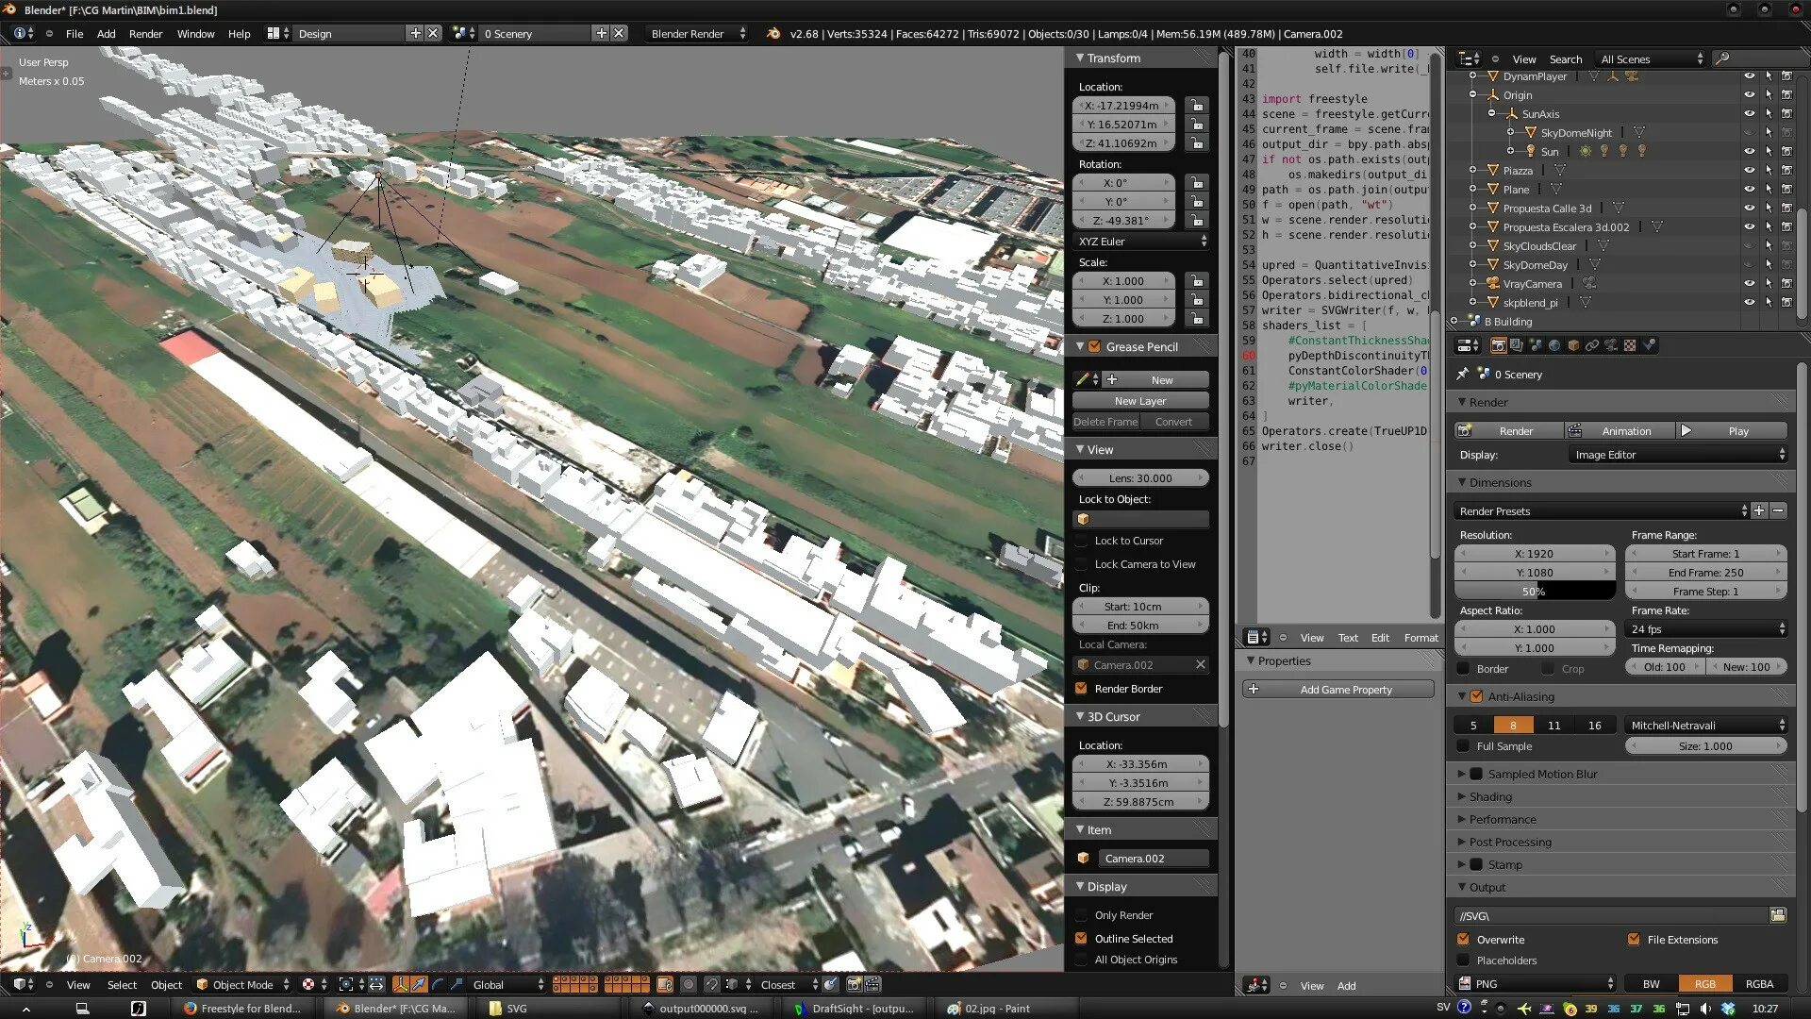Screen dimensions: 1811x1019
Task: Uncheck the Overwrite output option
Action: click(1463, 940)
